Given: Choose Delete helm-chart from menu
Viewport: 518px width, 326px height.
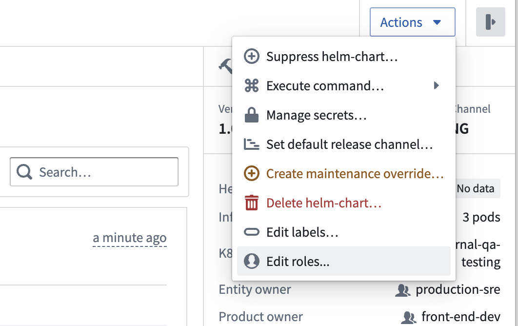Looking at the screenshot, I should (x=343, y=203).
